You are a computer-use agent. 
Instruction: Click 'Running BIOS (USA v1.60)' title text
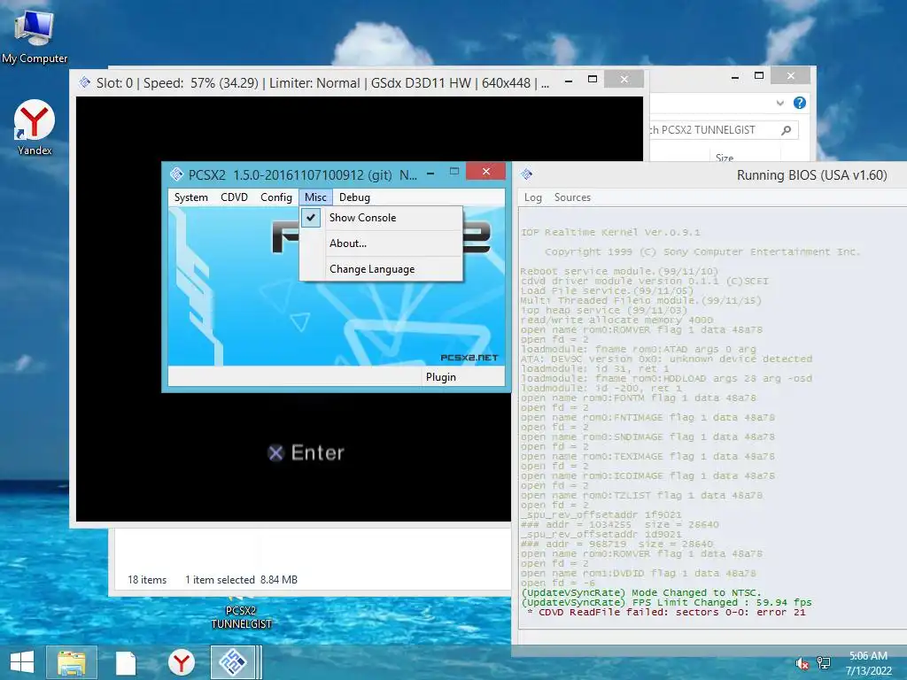[811, 175]
